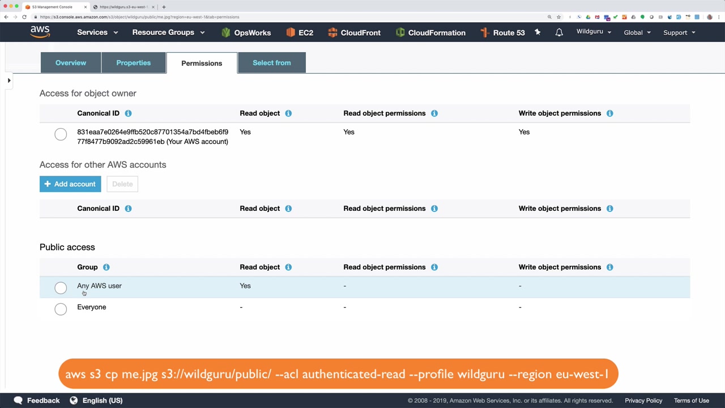Select the object owner canonical ID radio button

pos(61,134)
